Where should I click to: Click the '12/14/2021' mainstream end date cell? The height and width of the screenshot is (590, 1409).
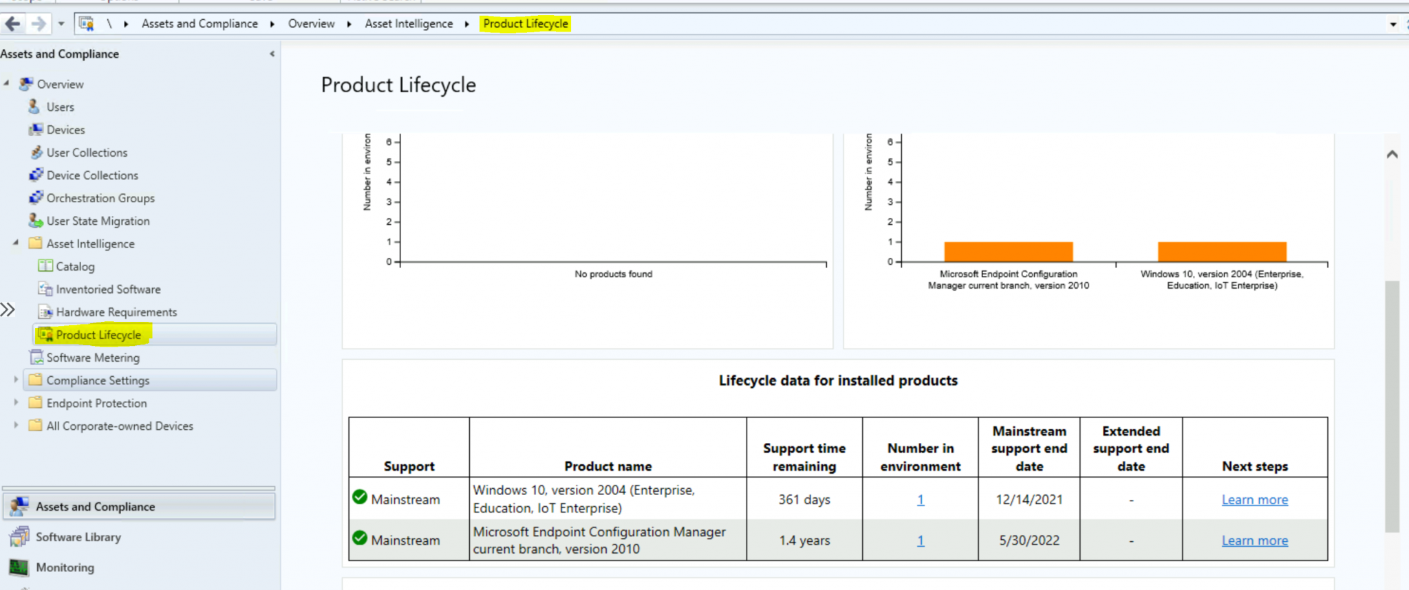coord(1029,500)
